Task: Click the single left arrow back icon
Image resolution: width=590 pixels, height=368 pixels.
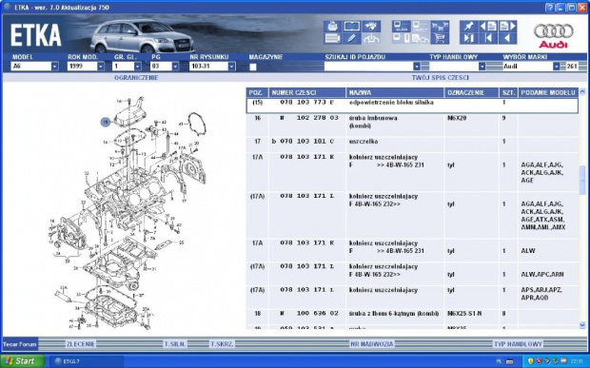Action: (507, 38)
